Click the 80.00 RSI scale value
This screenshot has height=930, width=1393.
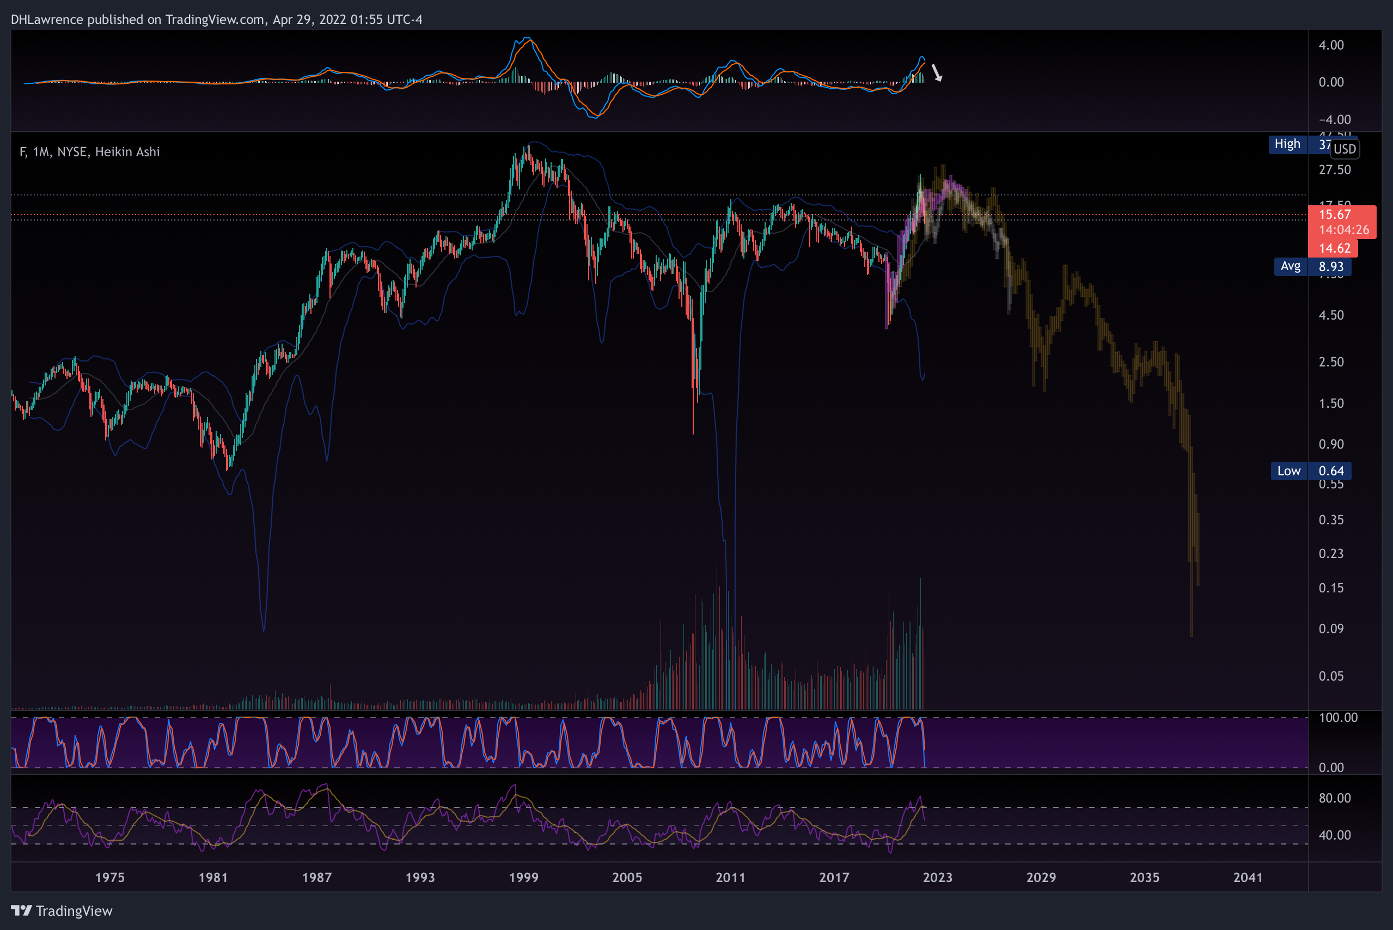point(1334,798)
